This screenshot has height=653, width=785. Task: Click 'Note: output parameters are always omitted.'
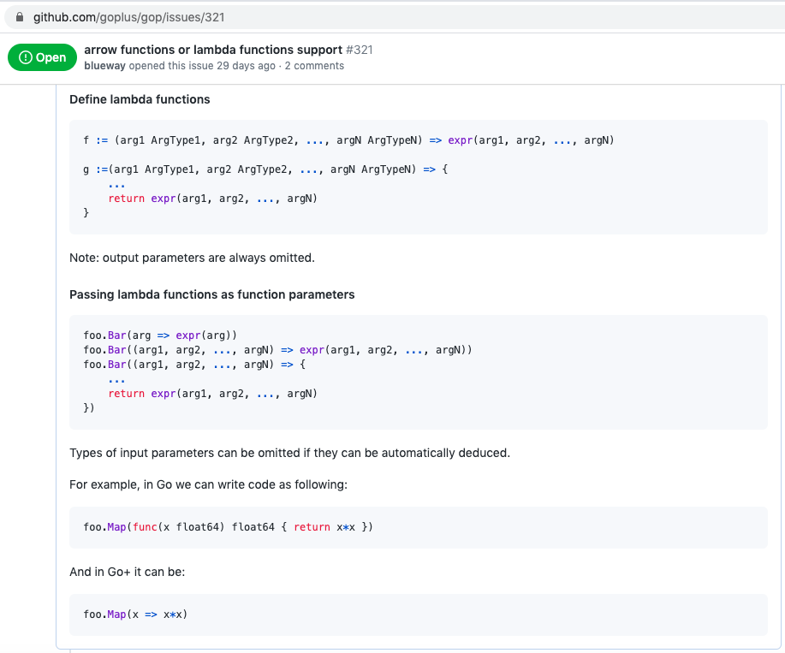point(193,258)
